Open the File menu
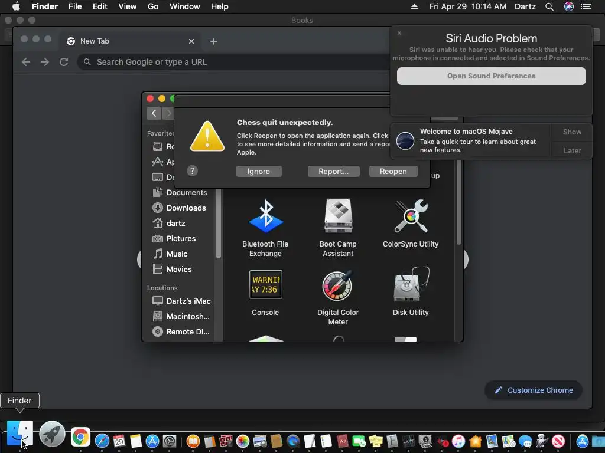 75,6
